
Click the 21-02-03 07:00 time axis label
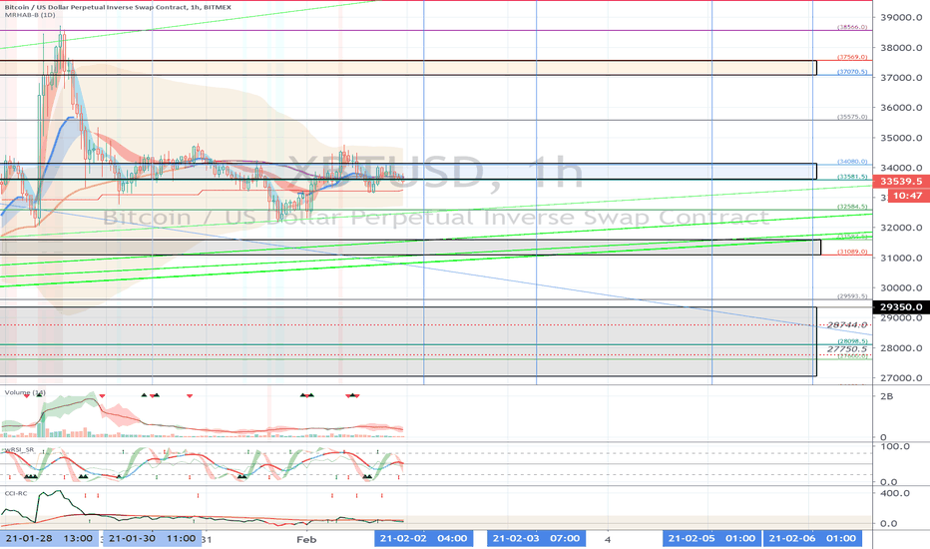536,538
